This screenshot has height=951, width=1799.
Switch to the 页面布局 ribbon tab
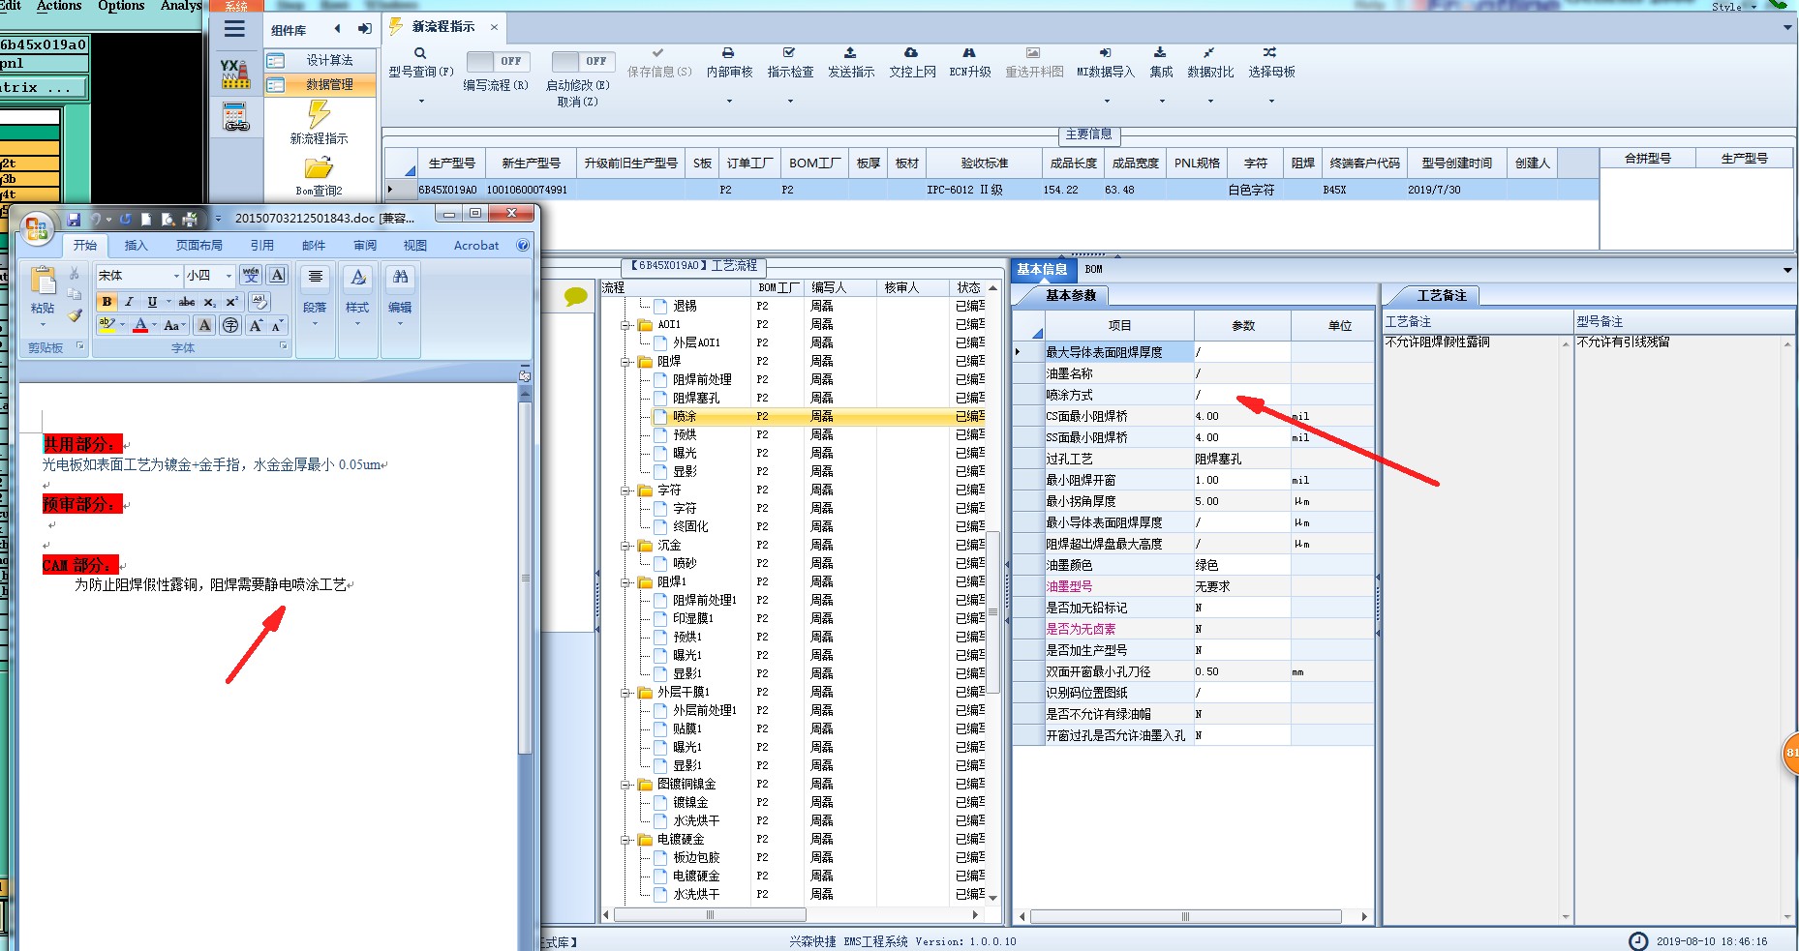[x=198, y=246]
